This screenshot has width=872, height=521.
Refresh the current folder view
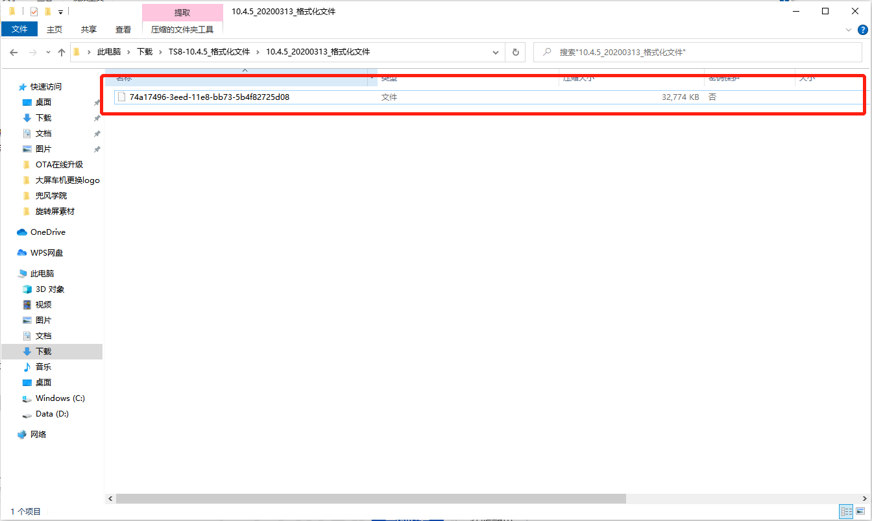click(516, 53)
